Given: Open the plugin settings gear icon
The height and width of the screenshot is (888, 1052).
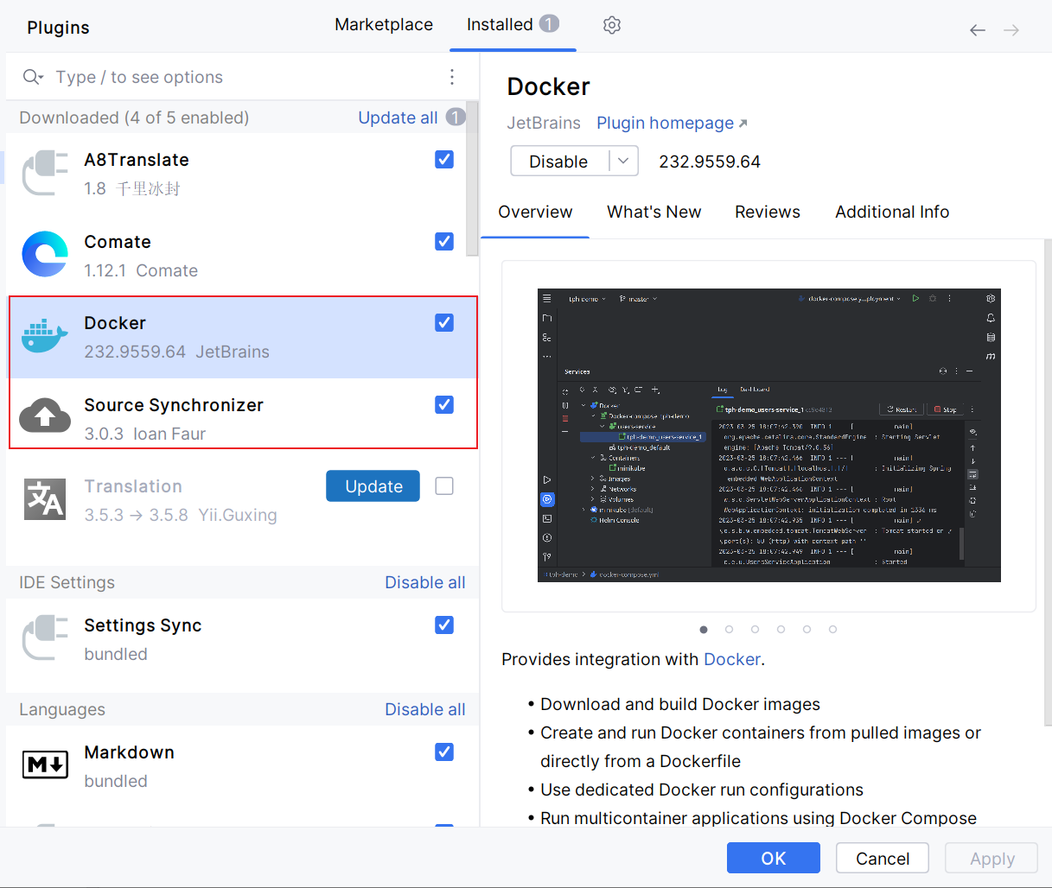Looking at the screenshot, I should click(x=612, y=25).
